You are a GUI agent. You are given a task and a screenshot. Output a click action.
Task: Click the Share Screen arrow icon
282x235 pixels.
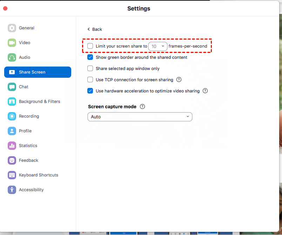coord(12,72)
